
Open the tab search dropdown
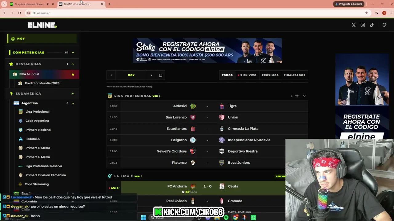pyautogui.click(x=4, y=4)
